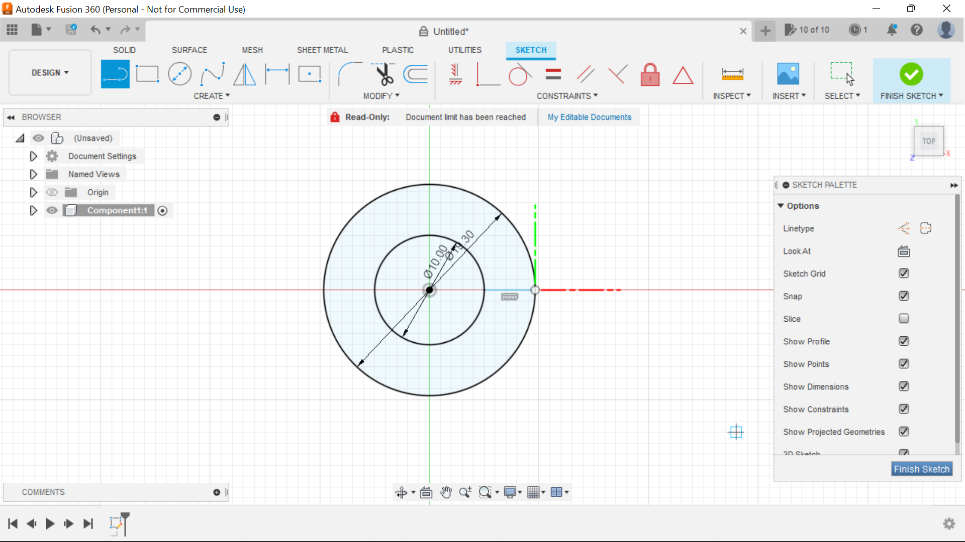Select the Circle sketch tool

point(179,73)
